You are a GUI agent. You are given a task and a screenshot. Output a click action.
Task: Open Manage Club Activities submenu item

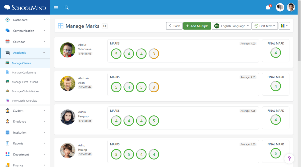[x=25, y=91]
